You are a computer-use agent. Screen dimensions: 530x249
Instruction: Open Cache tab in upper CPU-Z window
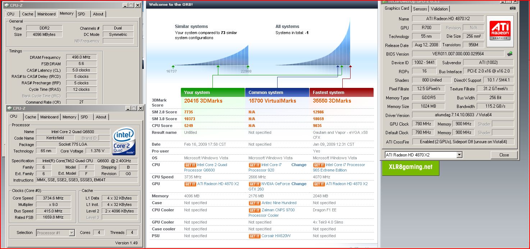28,14
